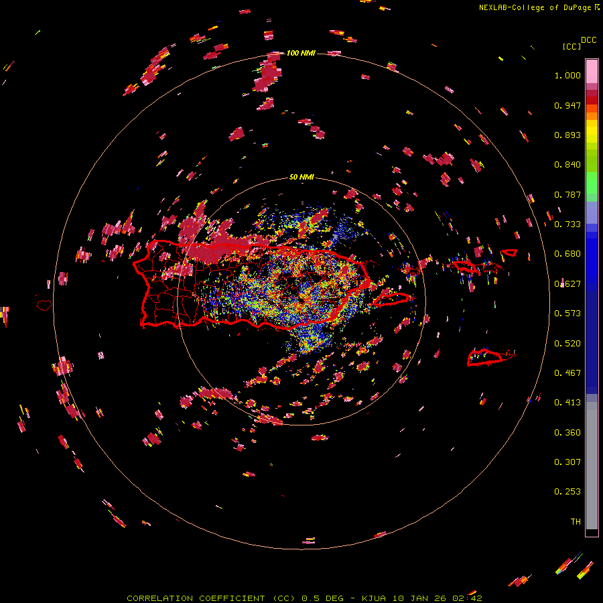Select the 0.947 scale value

(x=567, y=105)
